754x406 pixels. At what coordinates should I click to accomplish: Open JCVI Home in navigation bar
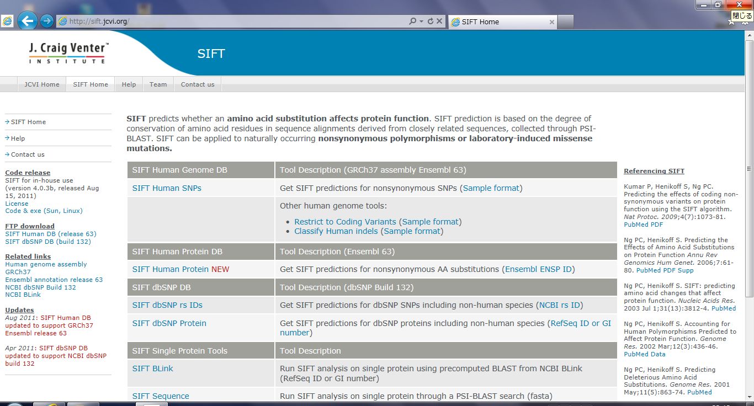42,84
